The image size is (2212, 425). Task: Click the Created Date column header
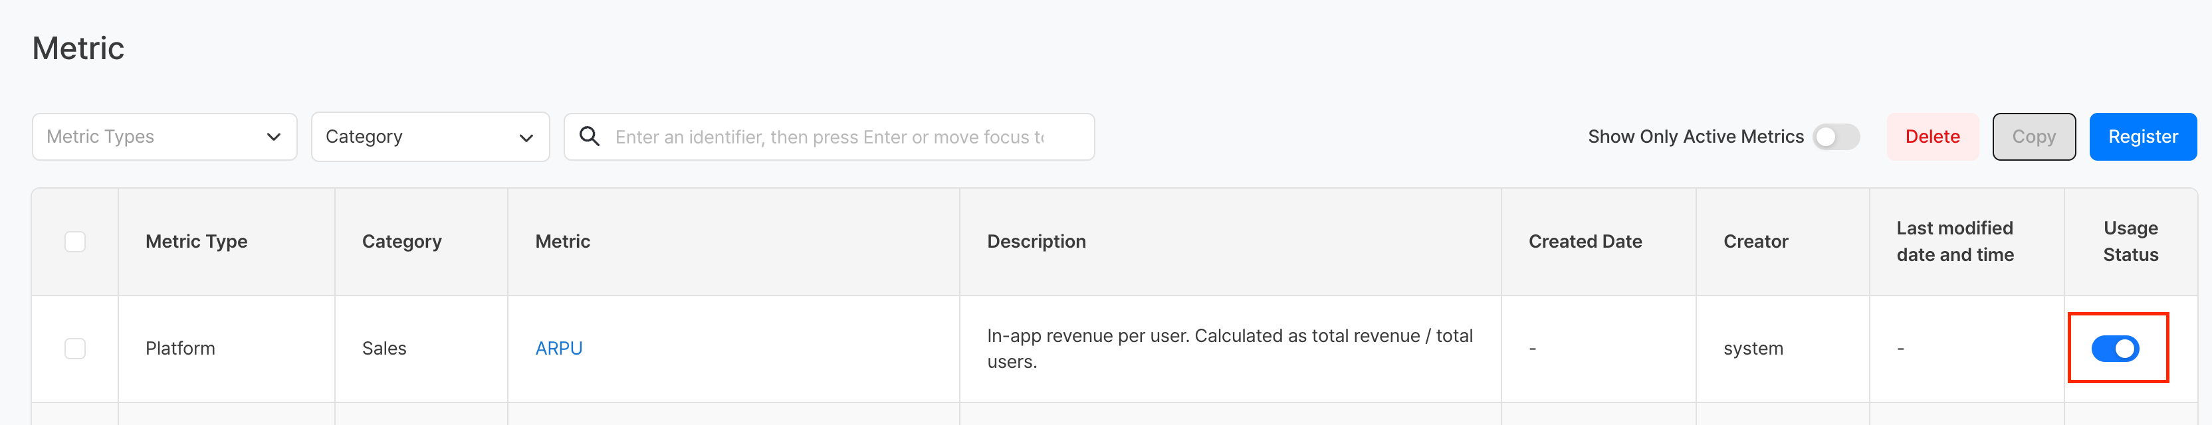point(1585,241)
